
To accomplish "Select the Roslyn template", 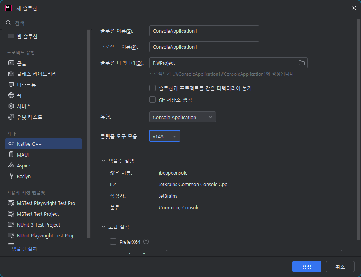I will [44, 176].
